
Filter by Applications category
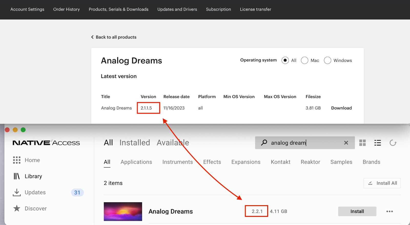(x=136, y=162)
